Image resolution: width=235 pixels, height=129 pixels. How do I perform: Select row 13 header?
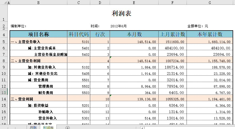point(3,93)
